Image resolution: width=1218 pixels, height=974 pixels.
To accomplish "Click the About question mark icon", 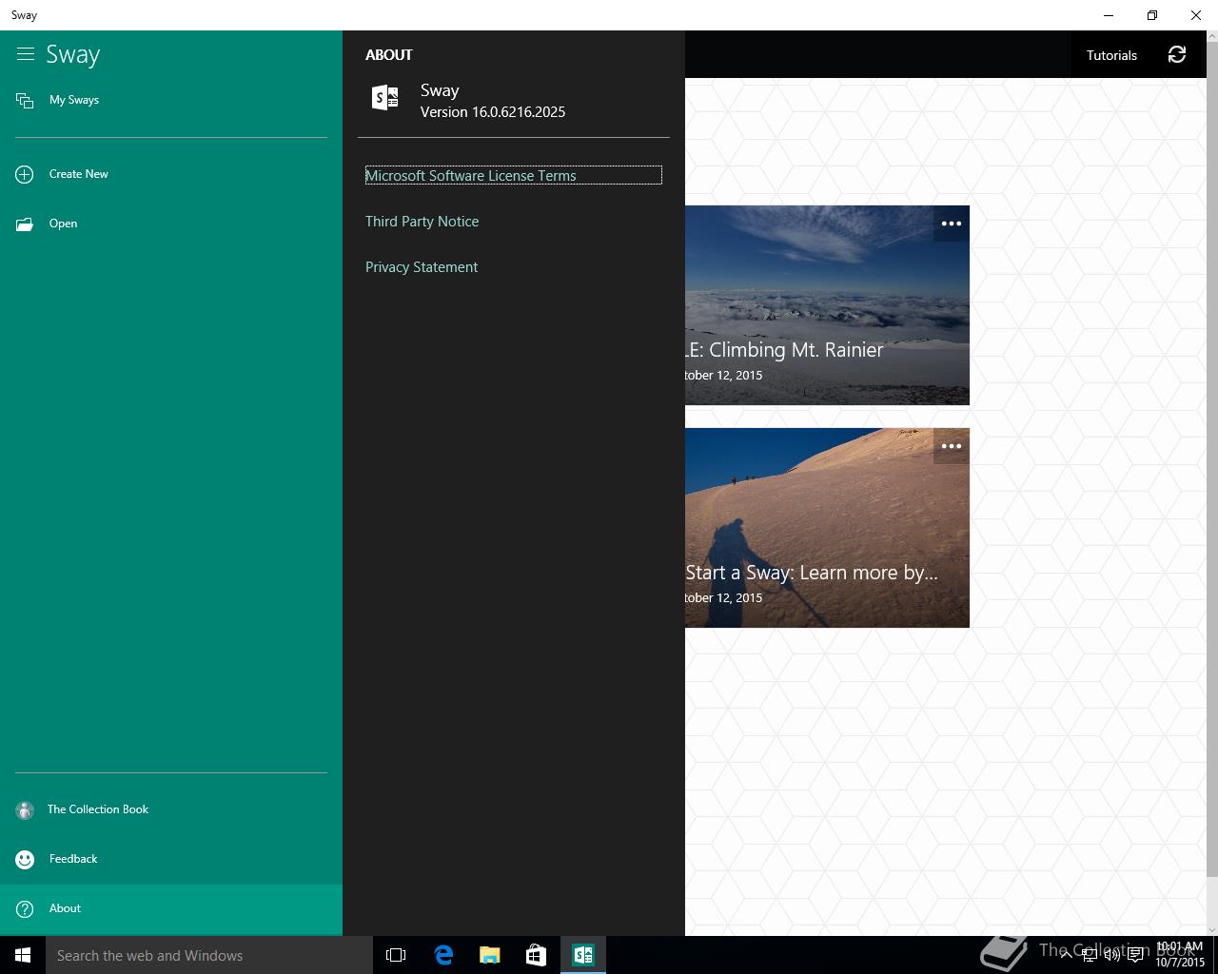I will point(25,909).
